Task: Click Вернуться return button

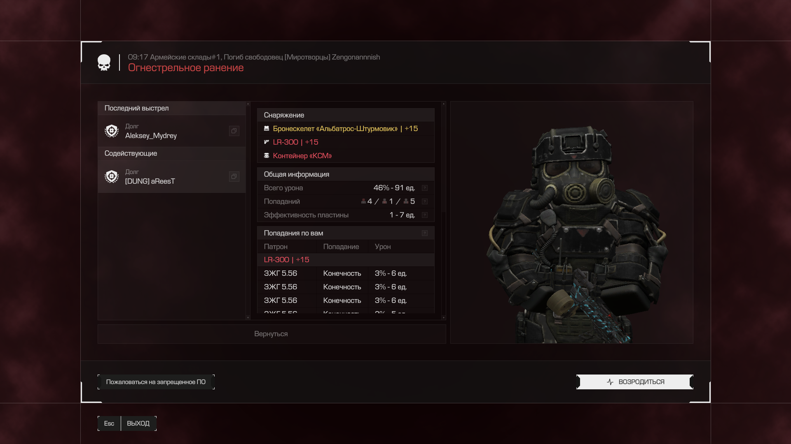Action: 271,334
